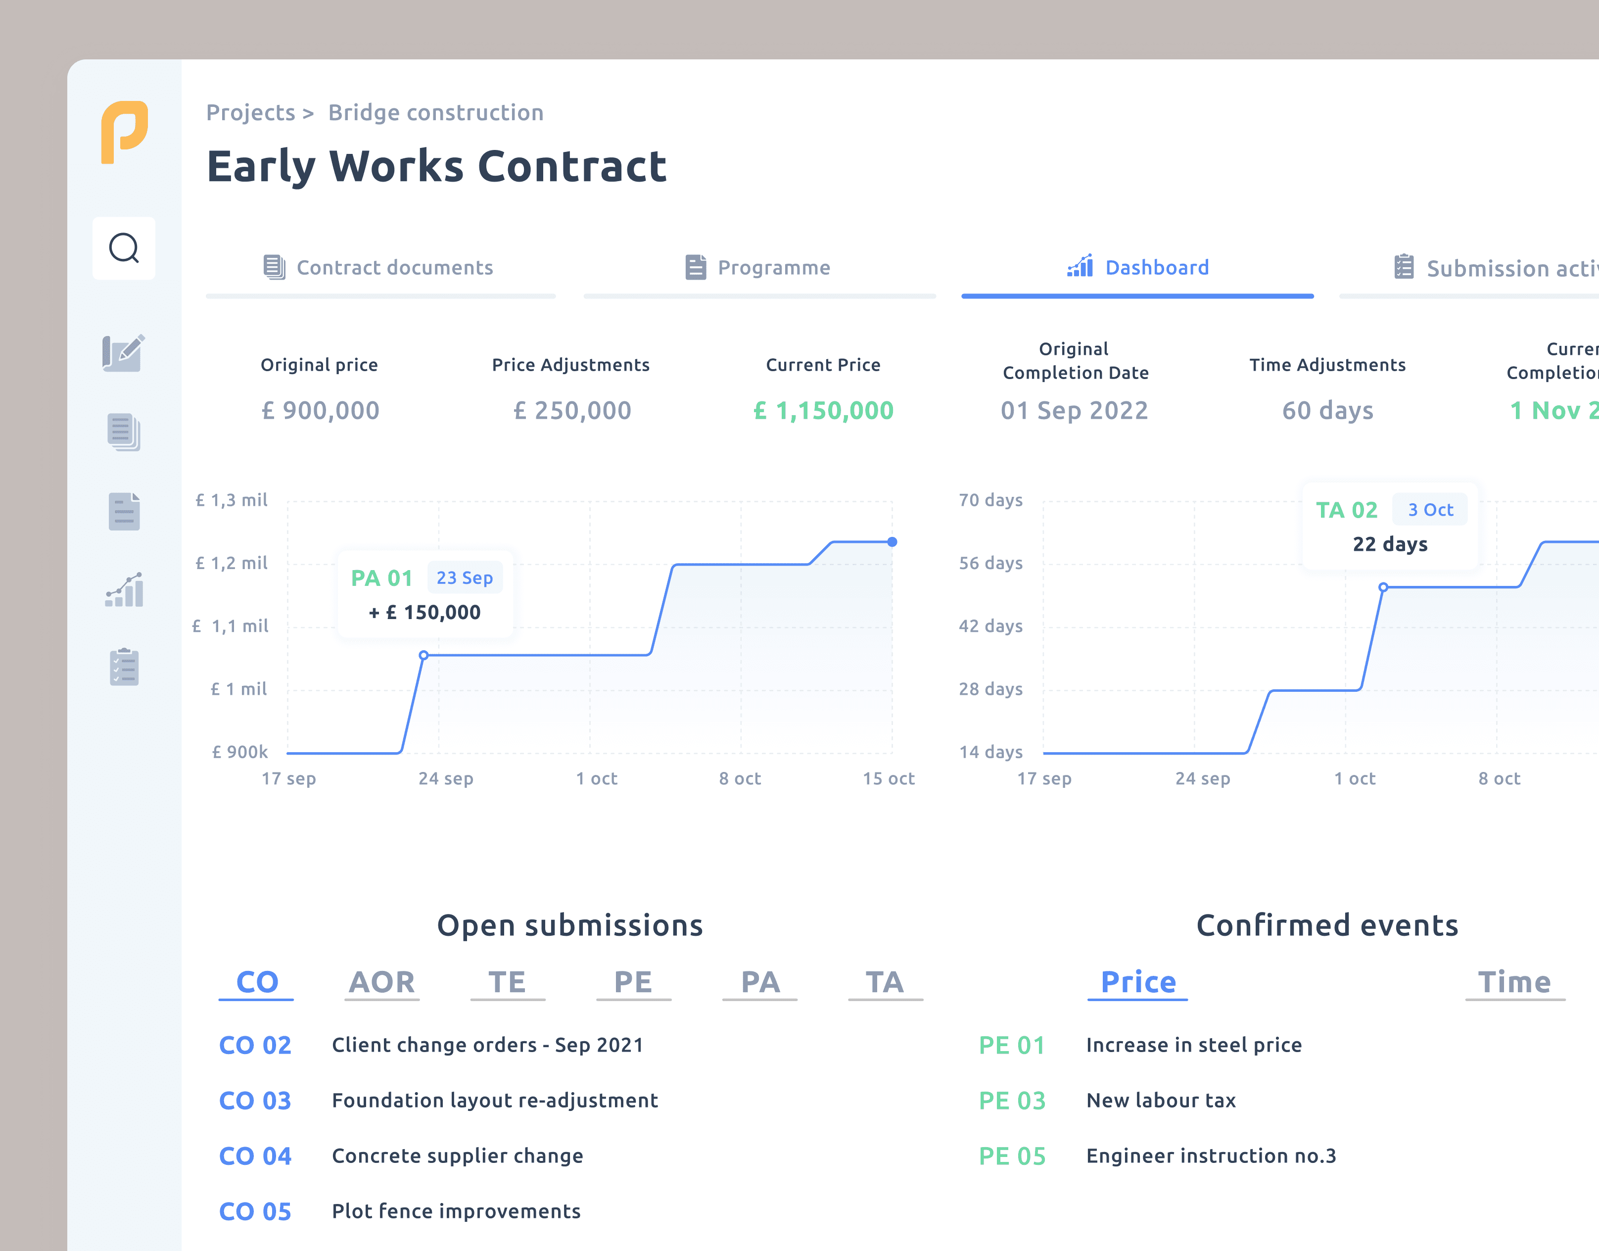Click the 01 Sep 2022 completion date
This screenshot has width=1599, height=1251.
[x=1075, y=411]
